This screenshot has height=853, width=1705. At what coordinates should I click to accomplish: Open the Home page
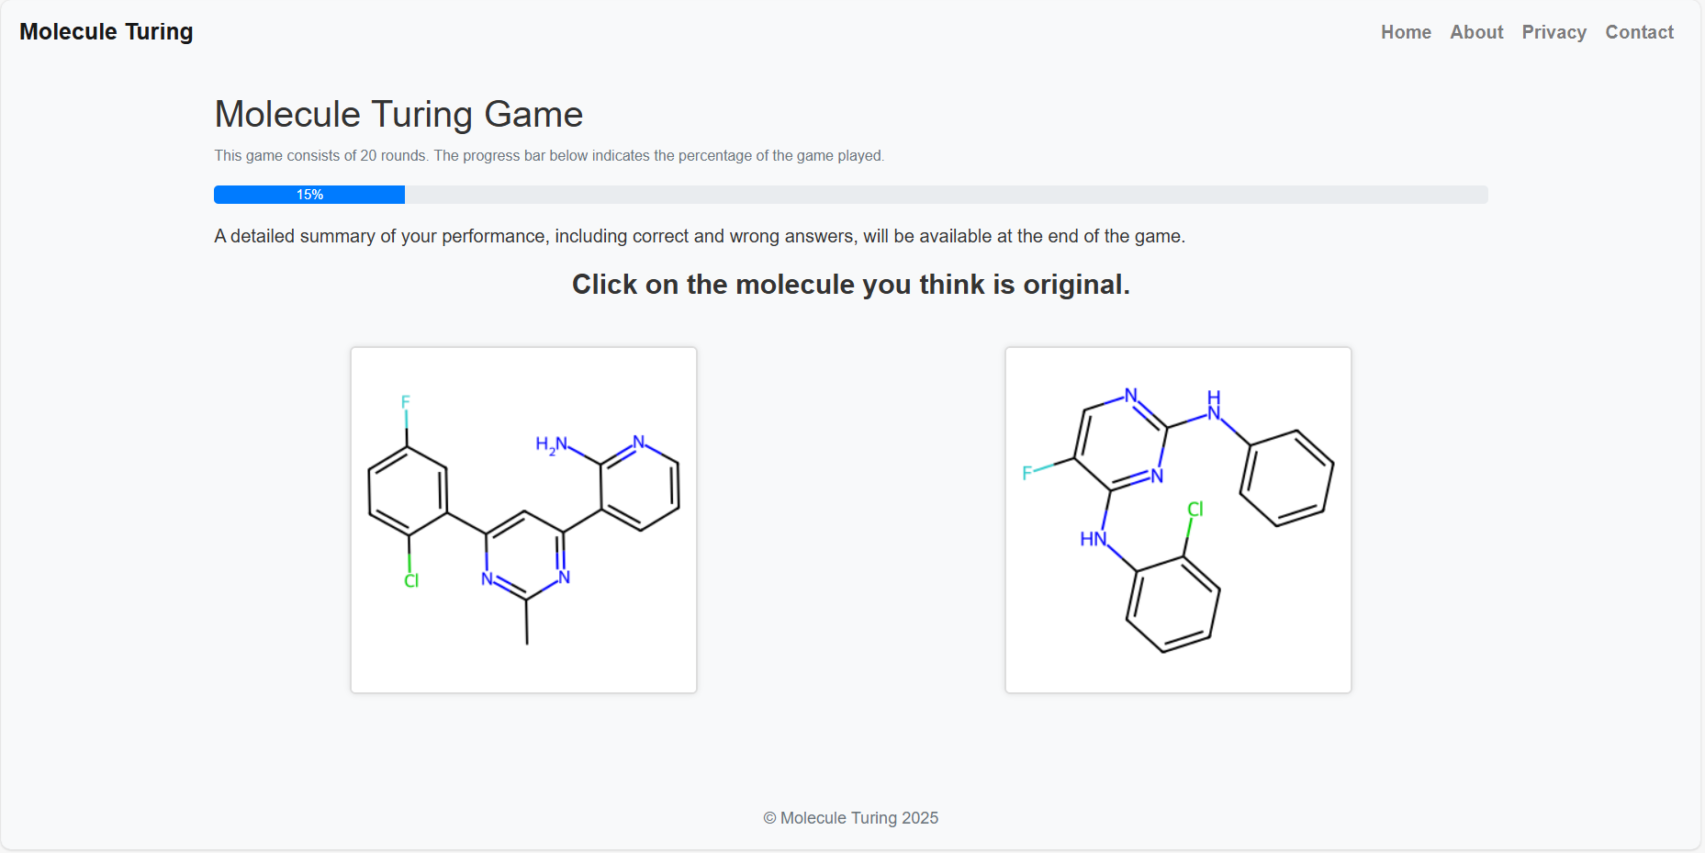coord(1406,32)
